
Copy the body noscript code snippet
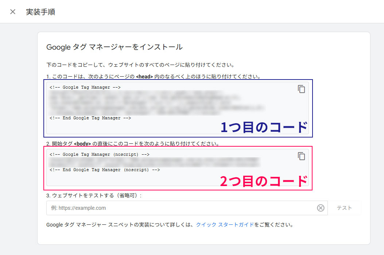[301, 156]
